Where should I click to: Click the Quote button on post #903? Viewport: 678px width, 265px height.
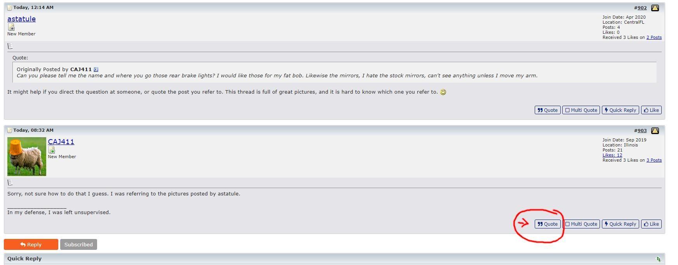coord(548,224)
